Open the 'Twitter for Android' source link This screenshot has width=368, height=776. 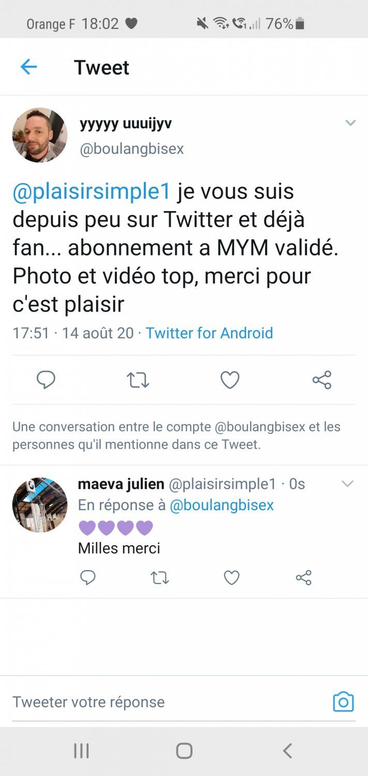[x=209, y=333]
